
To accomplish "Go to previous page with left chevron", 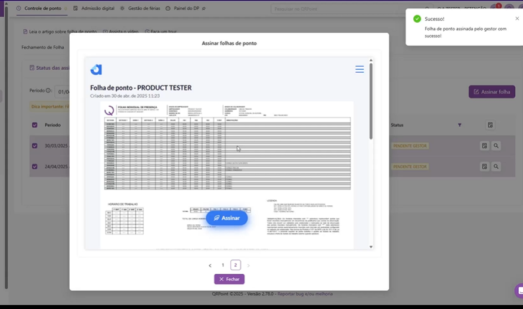I will click(210, 265).
